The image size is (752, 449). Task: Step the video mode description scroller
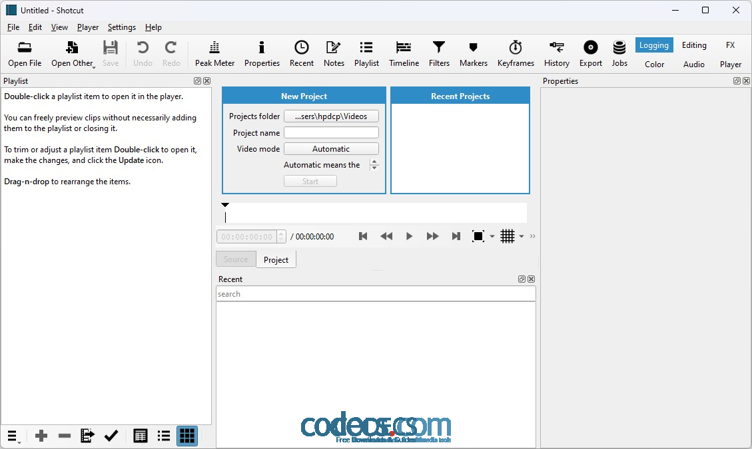[x=374, y=165]
